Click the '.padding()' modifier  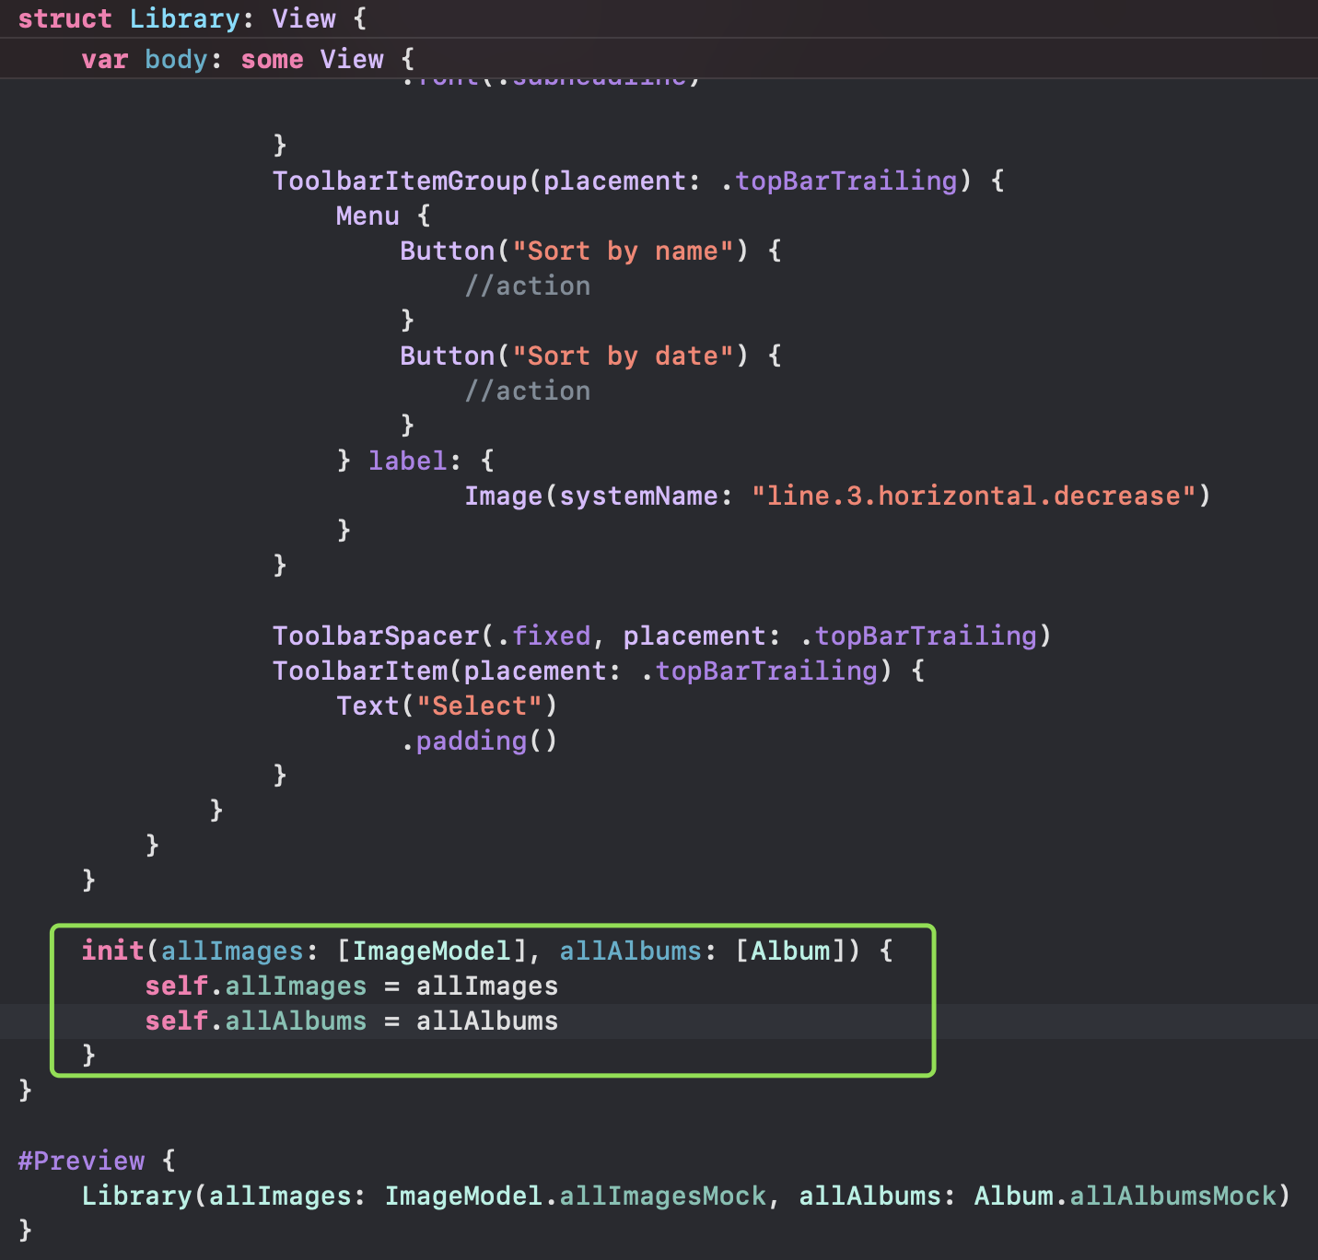click(x=479, y=741)
